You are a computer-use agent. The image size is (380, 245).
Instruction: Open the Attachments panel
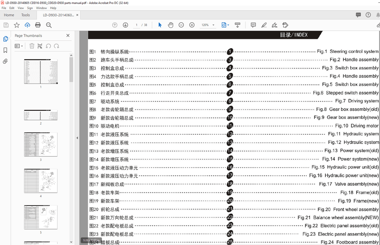pos(6,61)
